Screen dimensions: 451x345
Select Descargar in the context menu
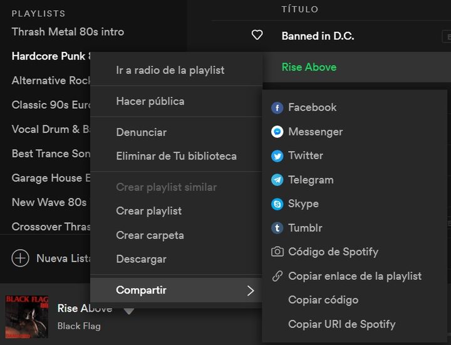(142, 259)
